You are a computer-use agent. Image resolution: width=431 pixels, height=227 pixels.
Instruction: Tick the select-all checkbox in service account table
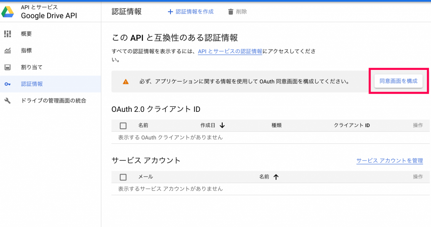tap(123, 177)
